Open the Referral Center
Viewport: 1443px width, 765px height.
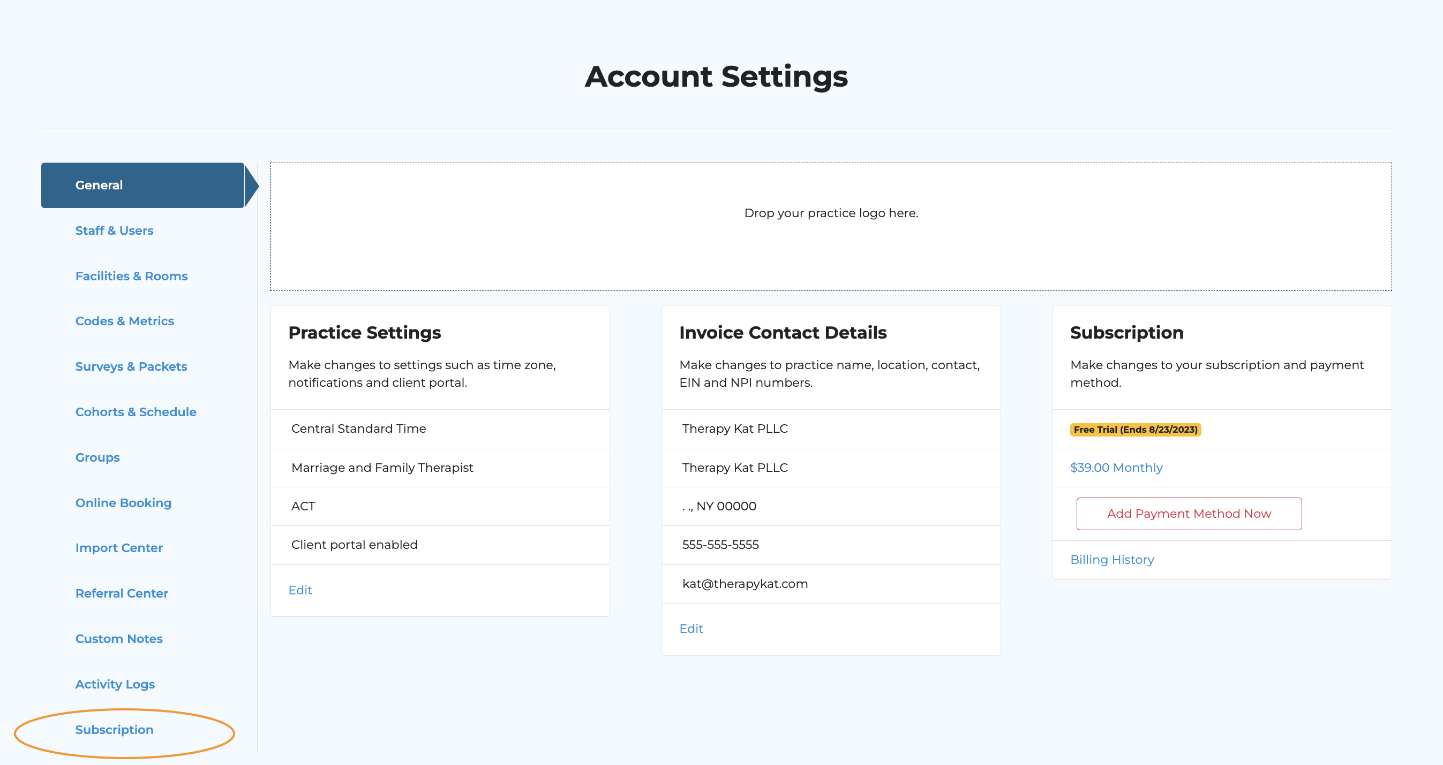point(122,593)
